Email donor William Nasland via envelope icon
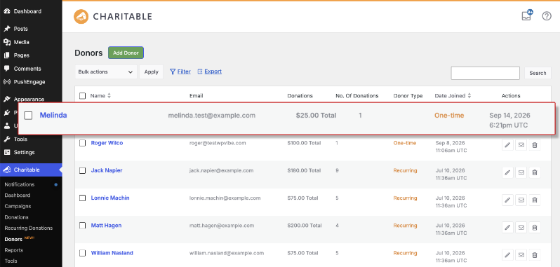This screenshot has width=560, height=267. point(521,255)
